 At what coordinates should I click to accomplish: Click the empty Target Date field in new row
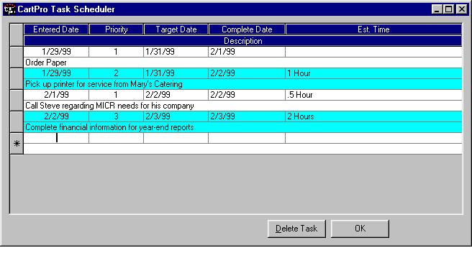[176, 138]
